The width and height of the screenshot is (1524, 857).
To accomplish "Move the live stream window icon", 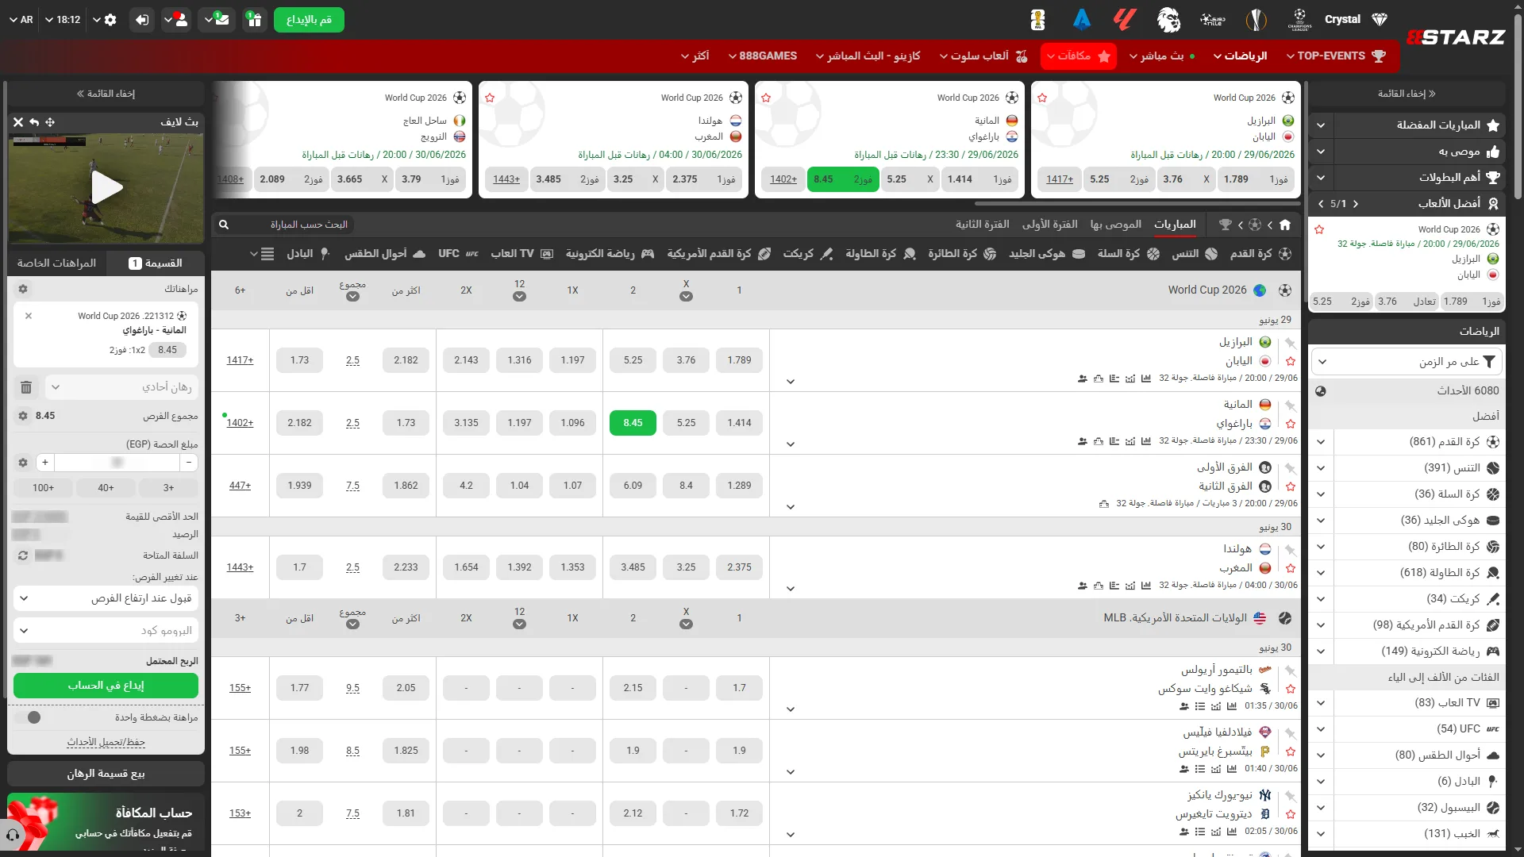I will (x=50, y=122).
